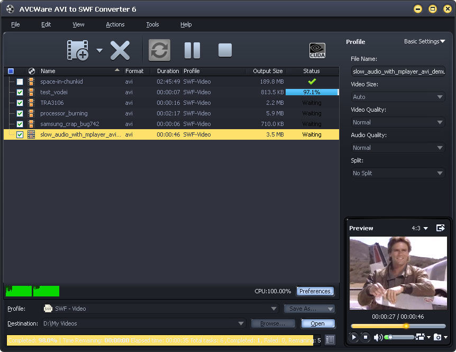The image size is (456, 352).
Task: Toggle the select-all checkbox in header
Action: pos(11,71)
